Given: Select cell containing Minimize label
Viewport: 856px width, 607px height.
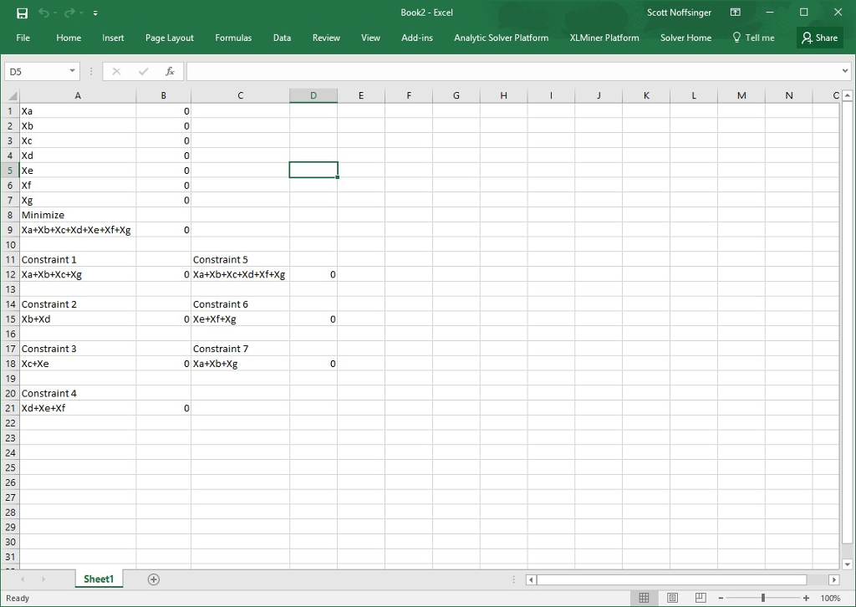Looking at the screenshot, I should pyautogui.click(x=78, y=215).
